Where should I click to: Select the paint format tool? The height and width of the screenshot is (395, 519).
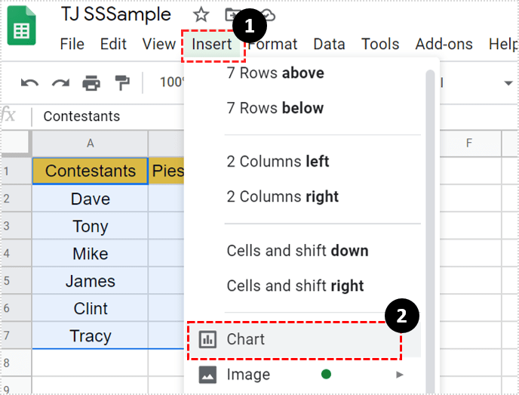click(x=121, y=82)
